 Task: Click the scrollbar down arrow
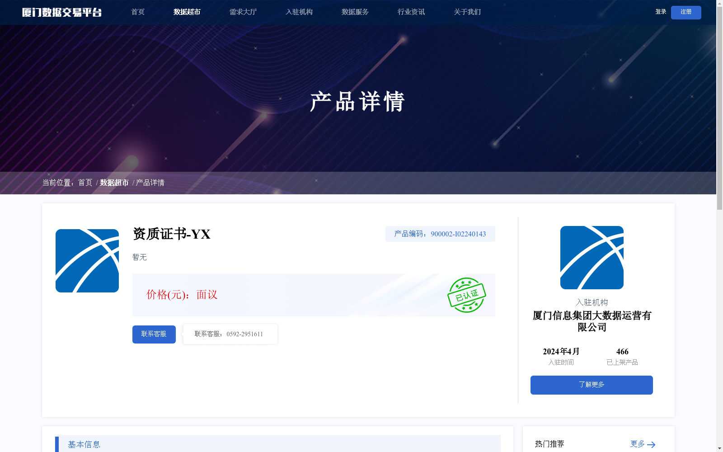click(x=719, y=448)
